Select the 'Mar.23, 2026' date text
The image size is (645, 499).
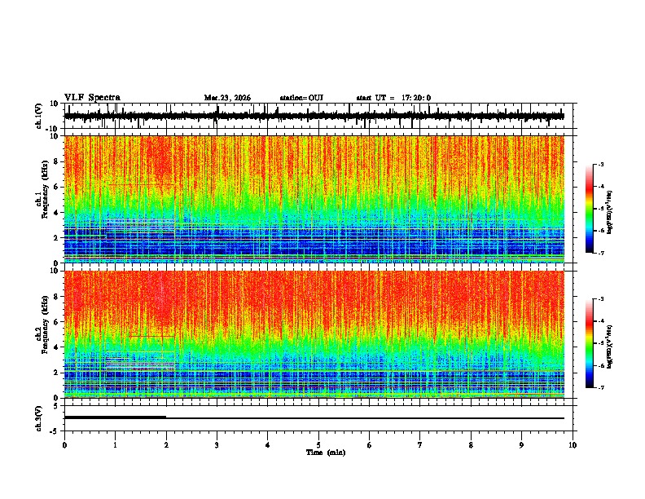[227, 98]
